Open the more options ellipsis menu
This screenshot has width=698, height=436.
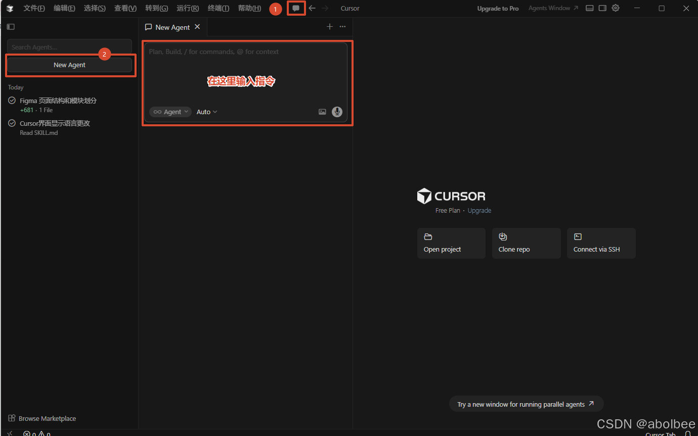342,27
